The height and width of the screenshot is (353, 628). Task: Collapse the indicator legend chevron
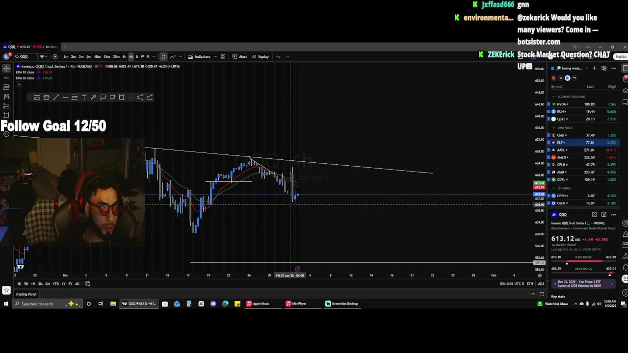(x=19, y=84)
